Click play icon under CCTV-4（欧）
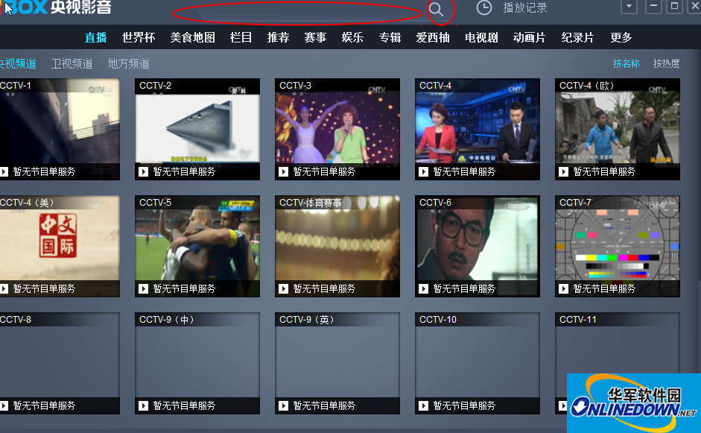 pyautogui.click(x=563, y=171)
